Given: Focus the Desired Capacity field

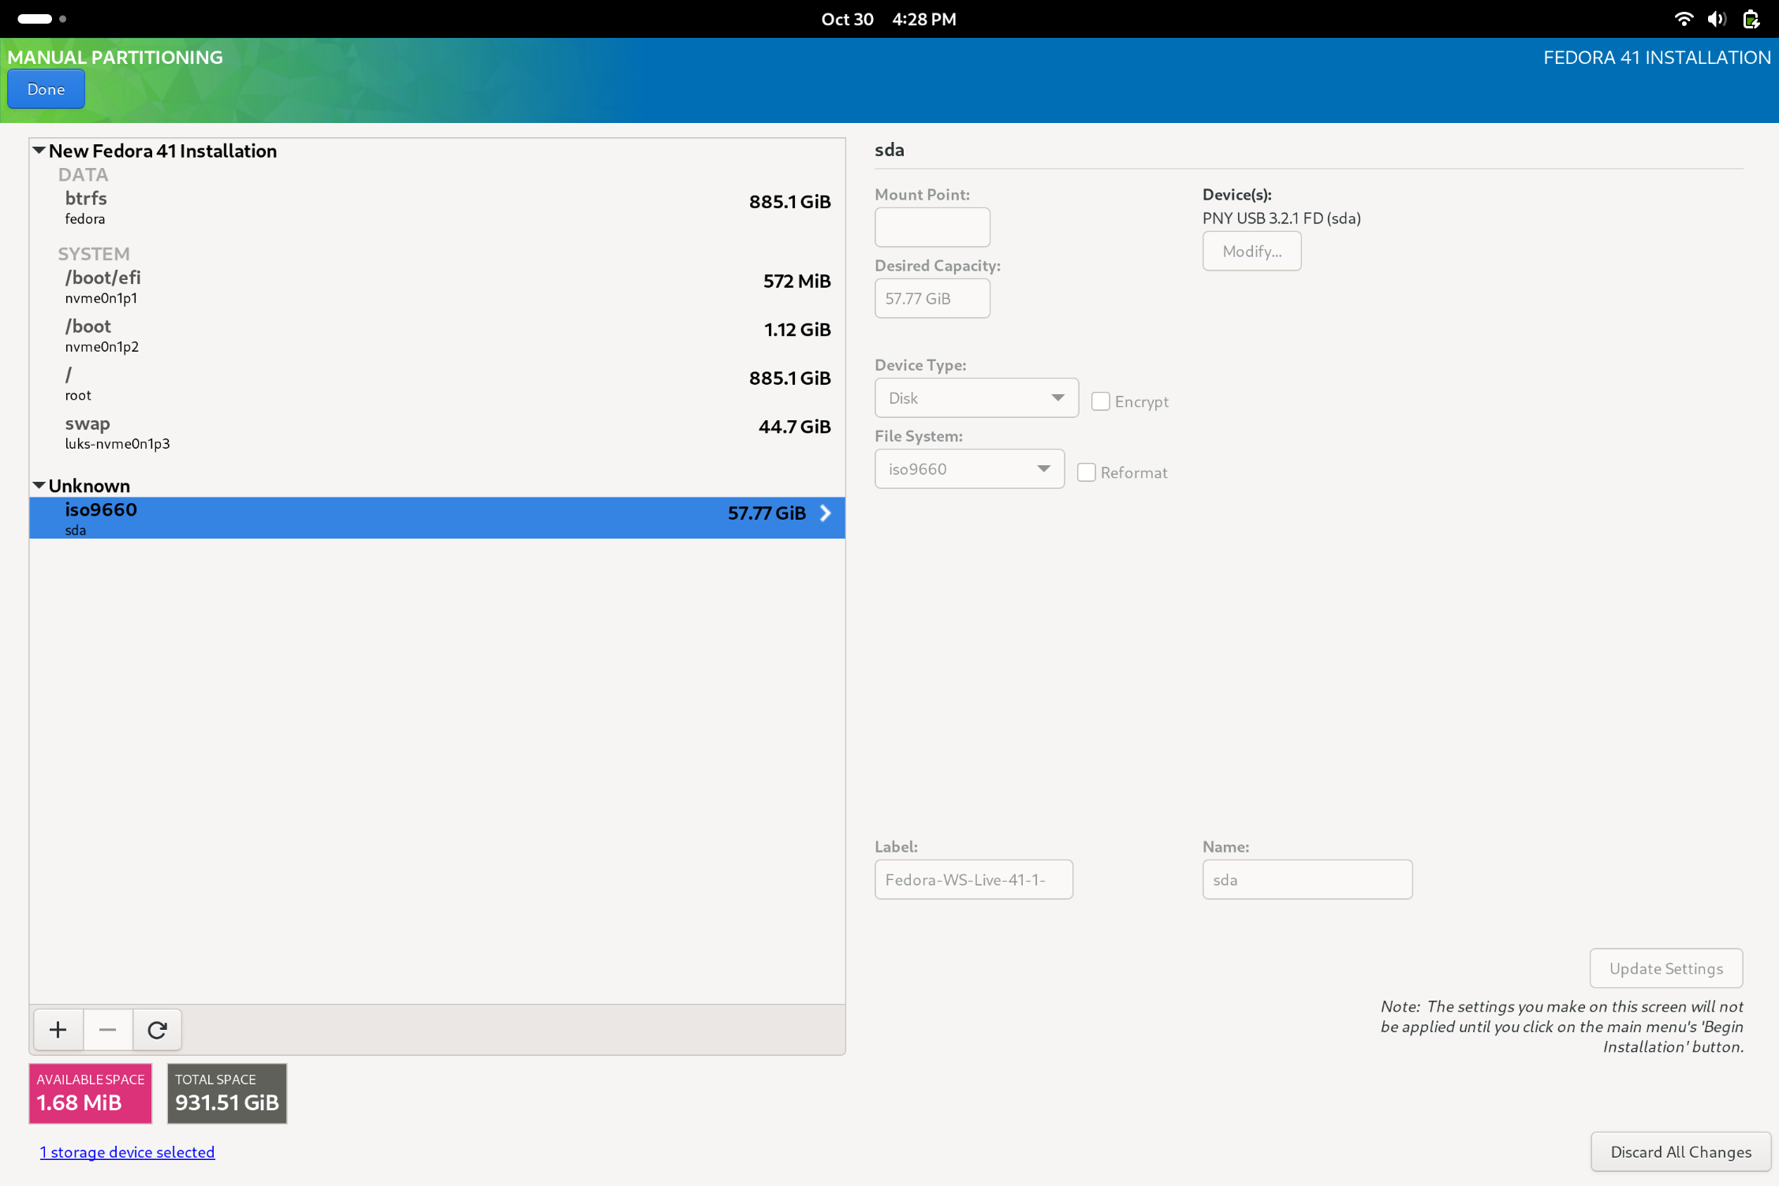Looking at the screenshot, I should (x=932, y=298).
